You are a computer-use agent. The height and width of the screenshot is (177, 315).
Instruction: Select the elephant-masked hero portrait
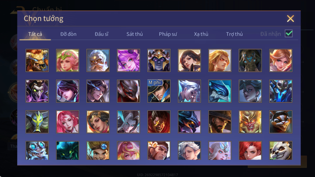point(250,60)
